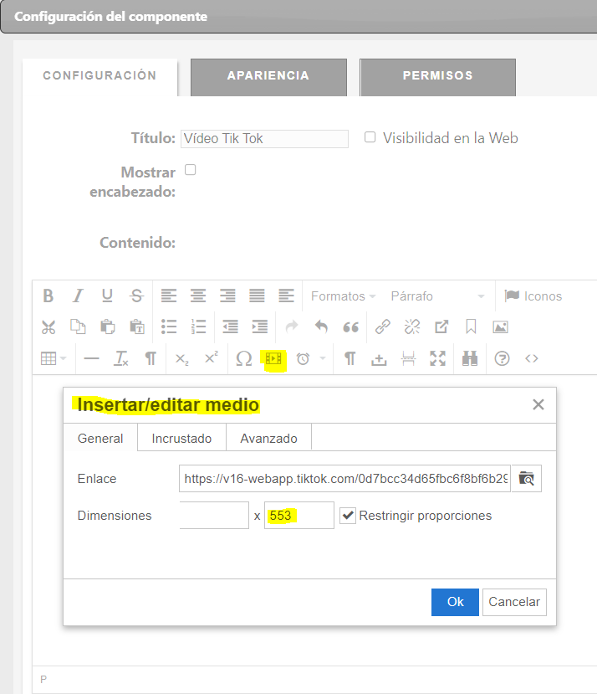This screenshot has width=597, height=694.
Task: Click paste as text icon
Action: (x=137, y=327)
